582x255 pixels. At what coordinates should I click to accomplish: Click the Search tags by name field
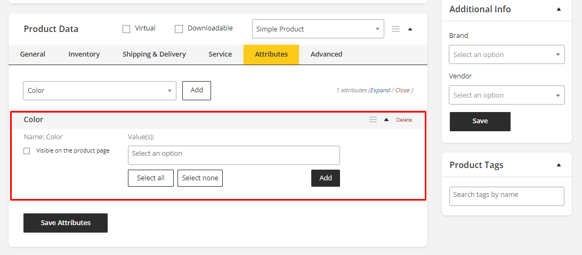pos(506,196)
